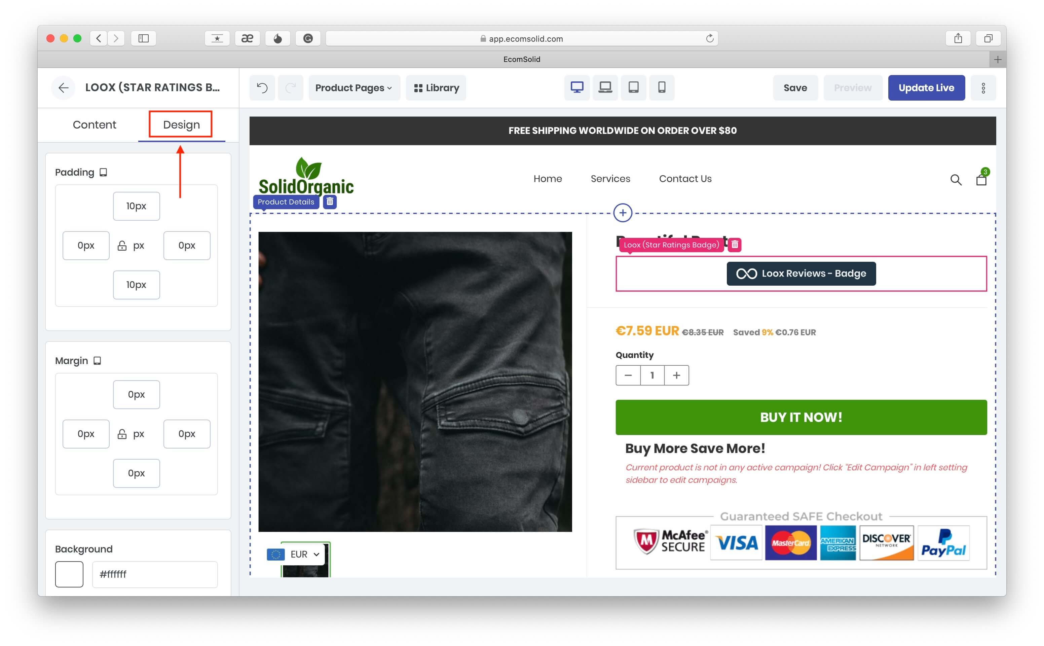The image size is (1044, 646).
Task: Toggle the margin link lock icon
Action: (x=122, y=434)
